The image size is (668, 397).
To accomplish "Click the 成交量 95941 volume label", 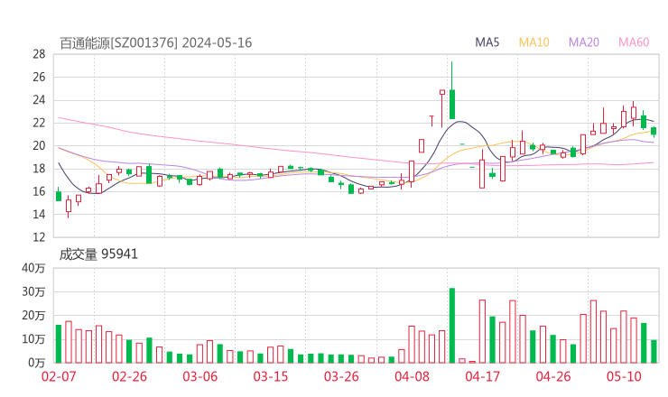I will [x=98, y=254].
